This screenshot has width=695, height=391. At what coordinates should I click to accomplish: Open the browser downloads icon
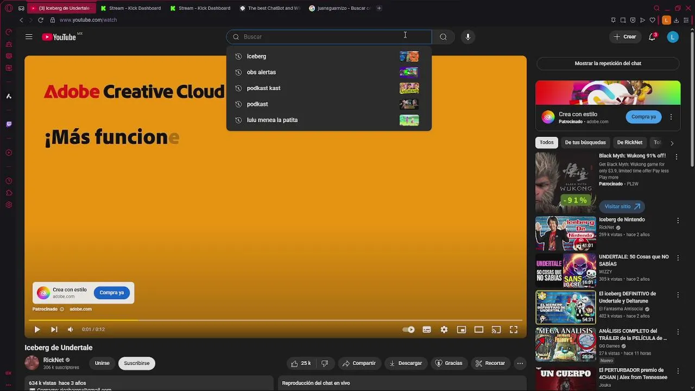[676, 20]
